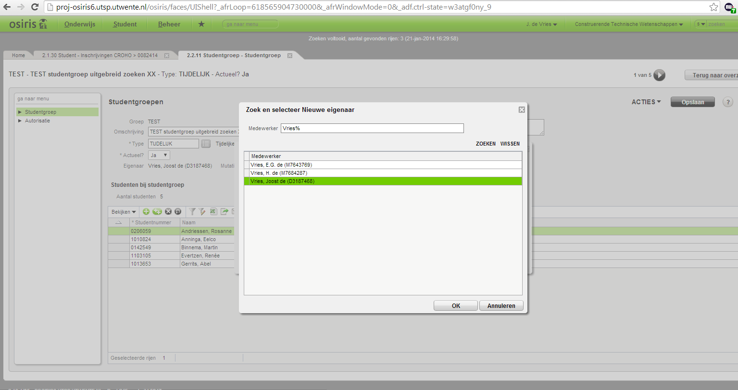Click the browser reload icon
Screen dimensions: 738x390
35,7
